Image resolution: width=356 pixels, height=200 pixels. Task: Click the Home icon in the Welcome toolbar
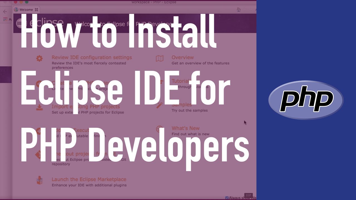(x=239, y=10)
